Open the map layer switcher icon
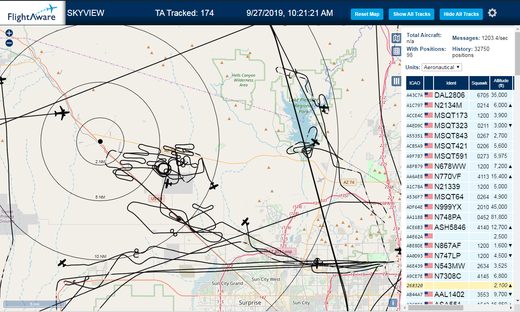Screen dimensions: 520x312 pos(396,39)
